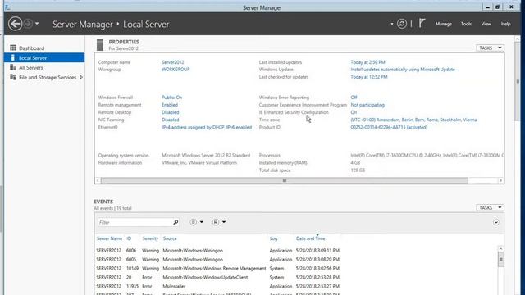Open the Manage menu

pos(443,24)
